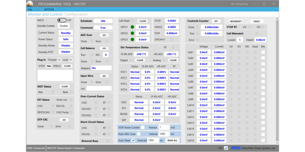305x152 pixels.
Task: Click the application icon in title bar
Action: [30, 4]
